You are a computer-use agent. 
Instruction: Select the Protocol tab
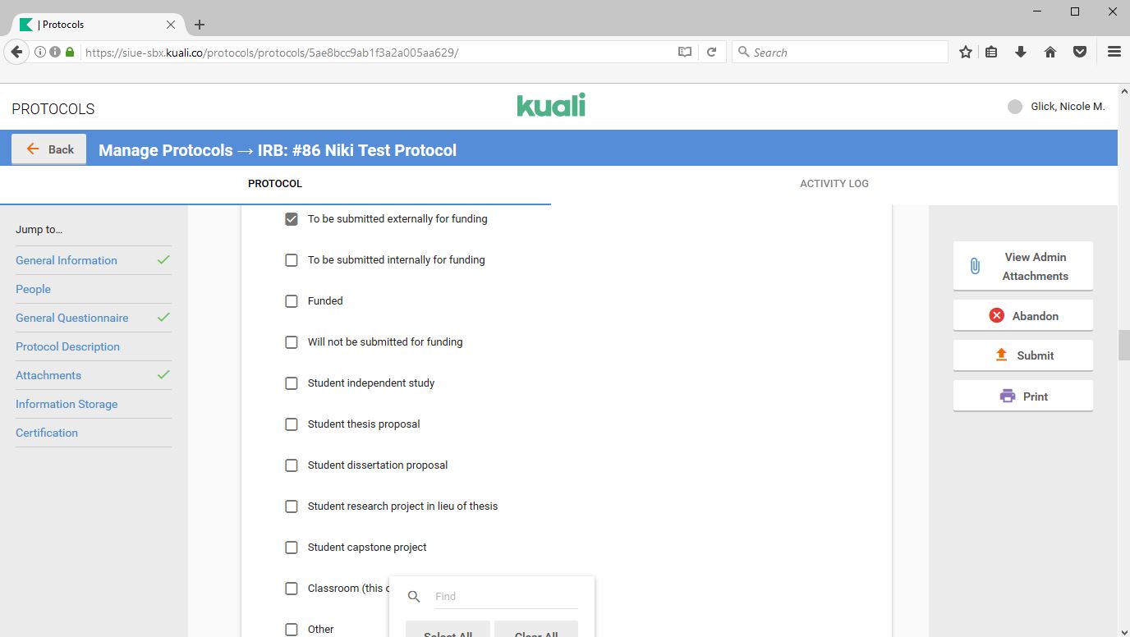pos(275,184)
